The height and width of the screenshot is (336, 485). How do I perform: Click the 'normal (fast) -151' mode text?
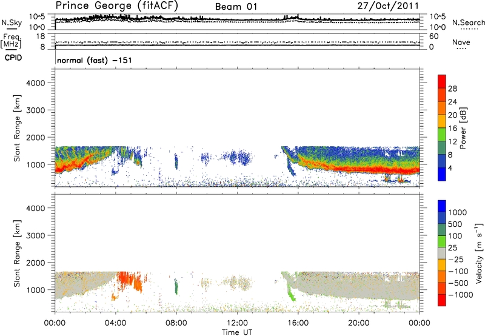(x=95, y=60)
